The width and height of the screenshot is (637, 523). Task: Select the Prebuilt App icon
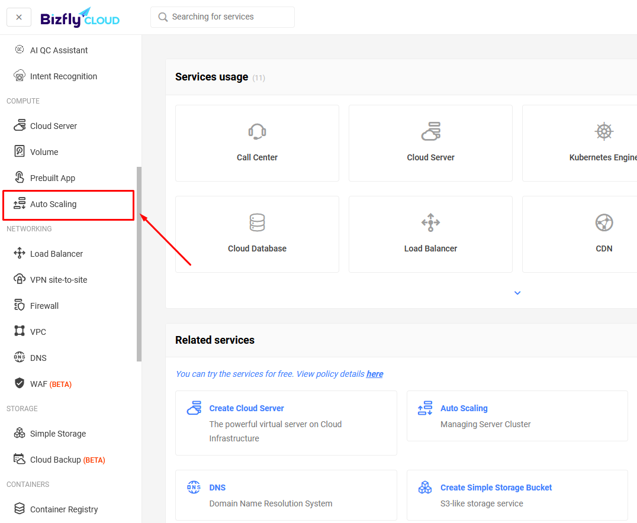(20, 177)
